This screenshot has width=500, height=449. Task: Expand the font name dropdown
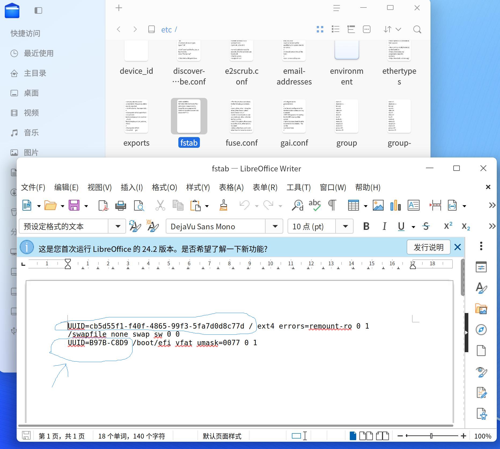[275, 226]
